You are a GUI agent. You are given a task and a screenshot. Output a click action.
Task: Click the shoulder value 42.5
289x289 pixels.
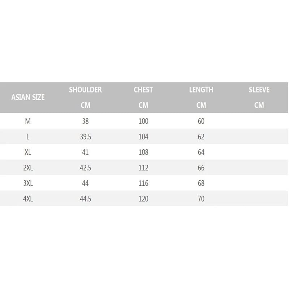[x=85, y=168]
